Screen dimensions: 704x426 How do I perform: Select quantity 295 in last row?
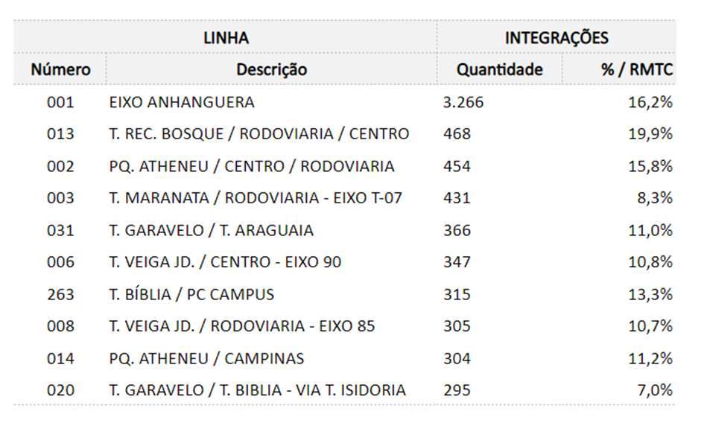[x=457, y=390]
